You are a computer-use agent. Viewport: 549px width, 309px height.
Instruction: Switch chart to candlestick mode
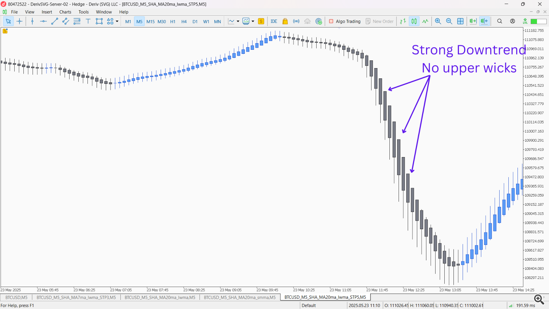click(x=414, y=21)
